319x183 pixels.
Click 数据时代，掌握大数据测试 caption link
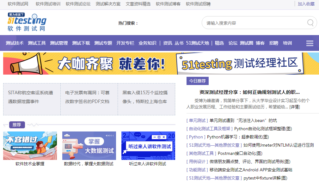tap(89, 164)
